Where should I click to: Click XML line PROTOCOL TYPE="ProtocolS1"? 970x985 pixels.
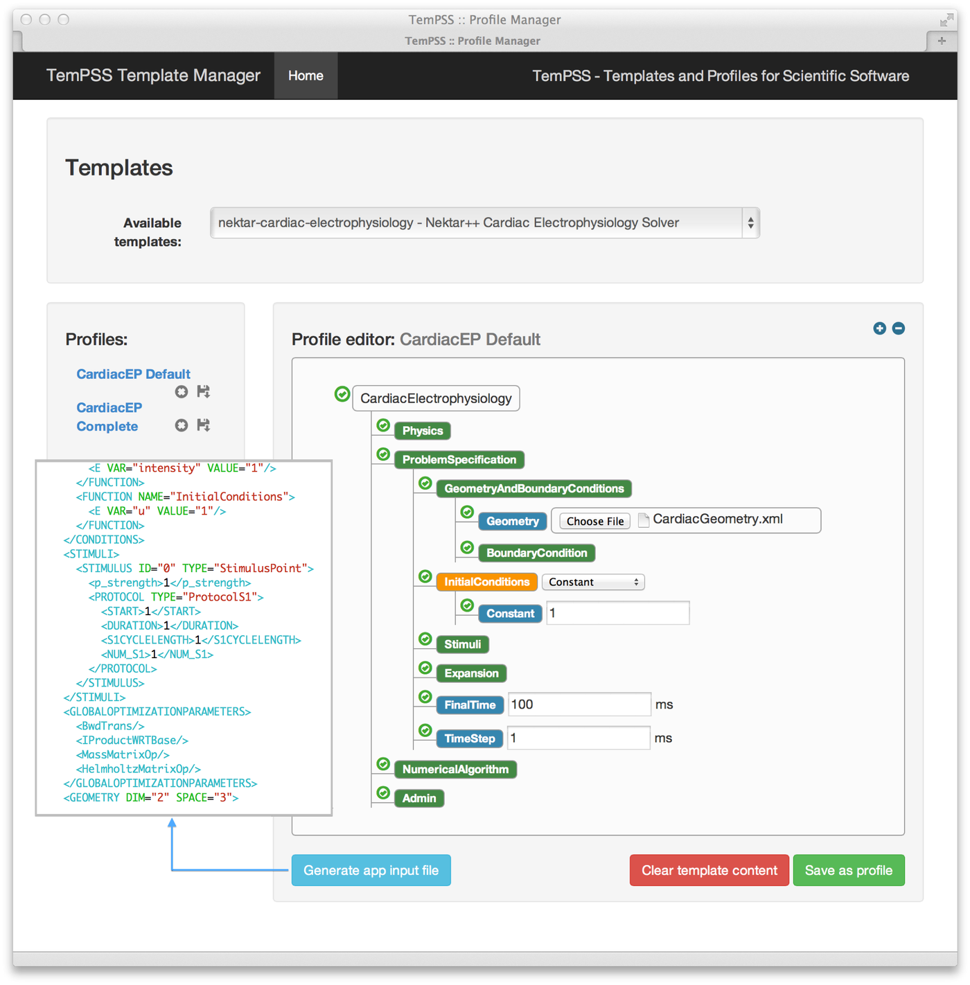[x=176, y=597]
